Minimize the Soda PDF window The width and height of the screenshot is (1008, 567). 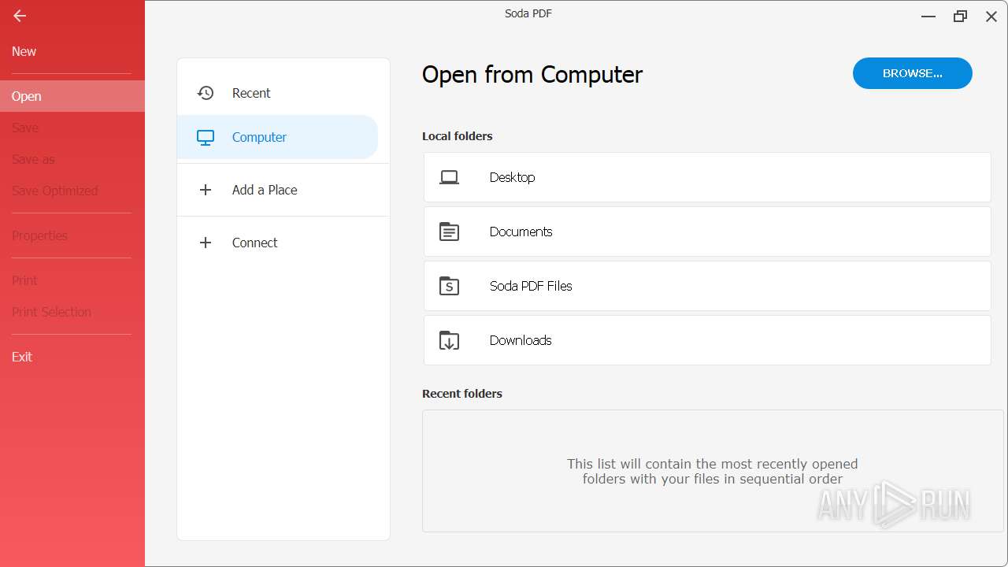(928, 16)
